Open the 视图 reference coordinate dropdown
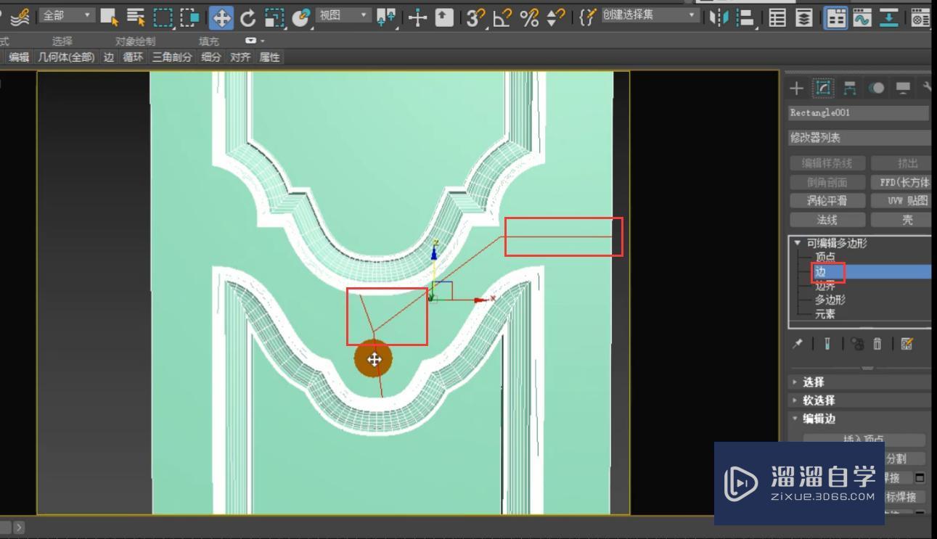This screenshot has height=539, width=937. click(x=343, y=15)
